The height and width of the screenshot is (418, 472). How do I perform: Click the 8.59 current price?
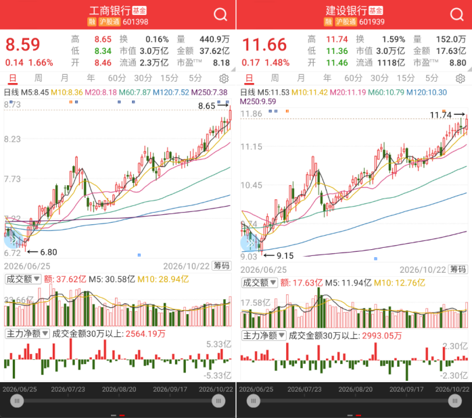point(23,45)
